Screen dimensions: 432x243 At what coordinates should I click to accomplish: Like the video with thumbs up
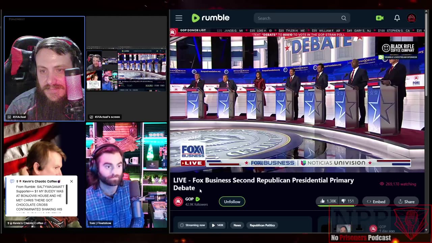point(328,201)
